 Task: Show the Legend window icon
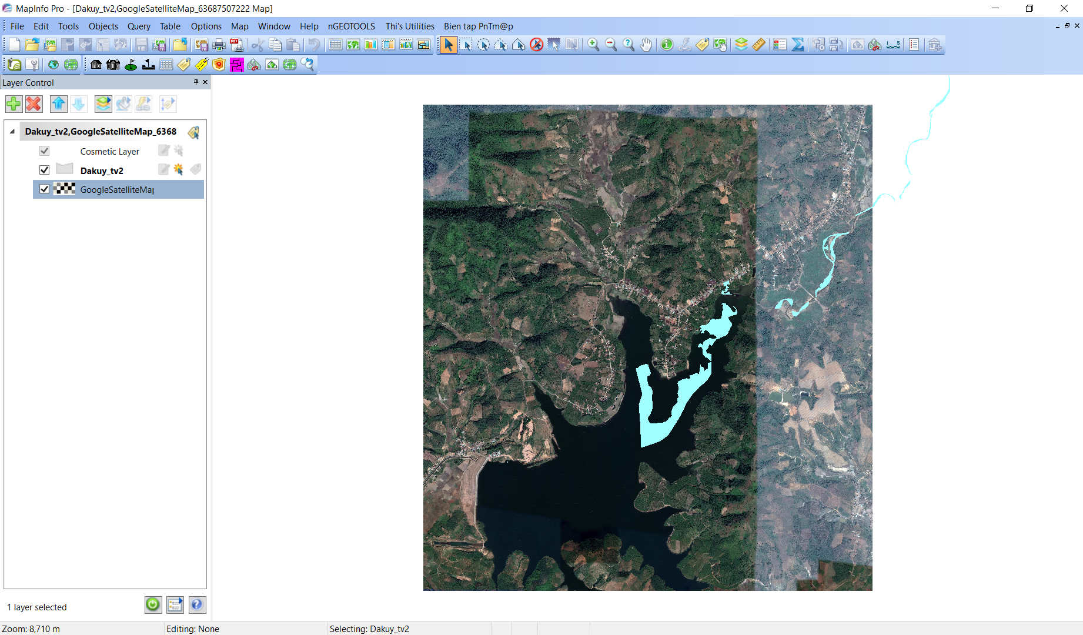pyautogui.click(x=780, y=45)
